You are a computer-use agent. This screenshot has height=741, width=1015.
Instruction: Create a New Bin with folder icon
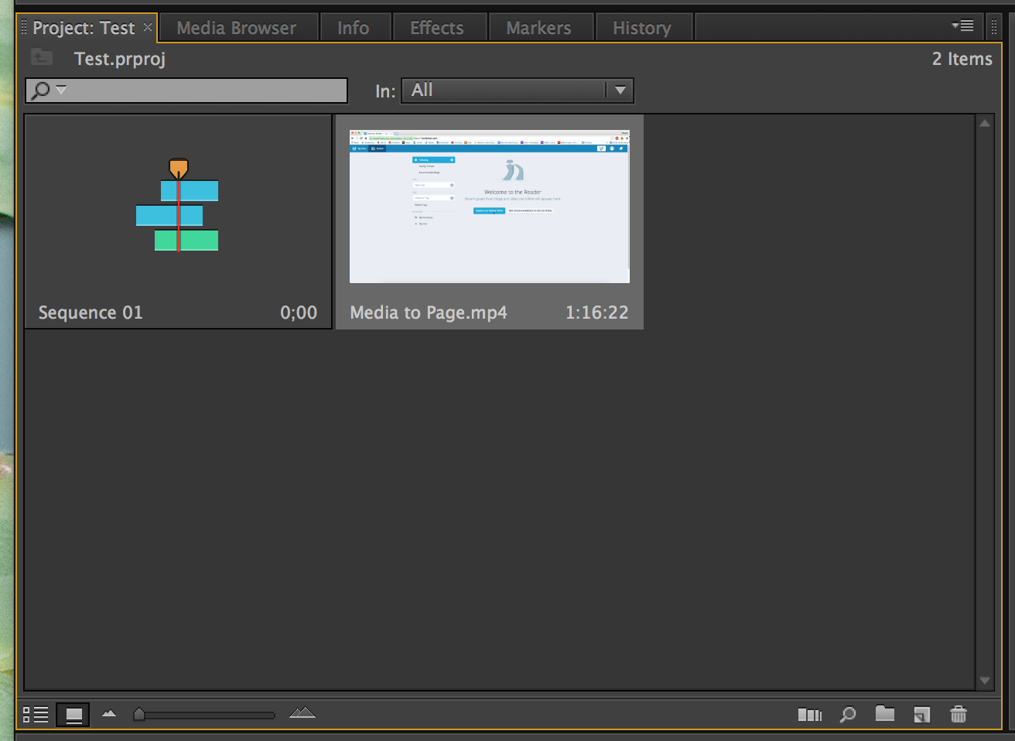pos(884,714)
